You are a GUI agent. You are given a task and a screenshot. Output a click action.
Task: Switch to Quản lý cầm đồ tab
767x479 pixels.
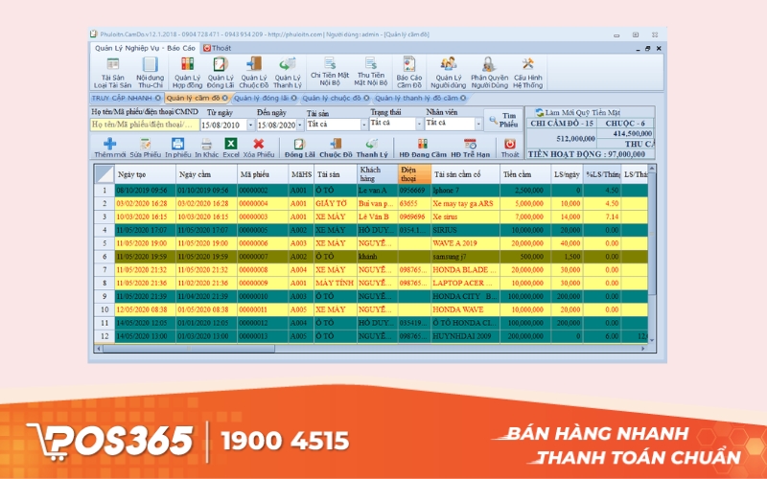pos(197,98)
